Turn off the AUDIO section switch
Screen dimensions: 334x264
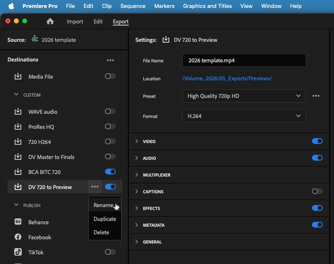click(317, 158)
